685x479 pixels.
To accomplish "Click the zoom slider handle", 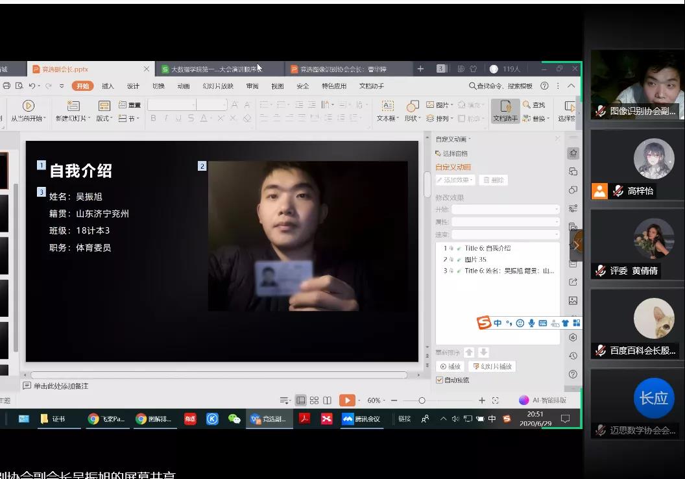I will tap(422, 400).
